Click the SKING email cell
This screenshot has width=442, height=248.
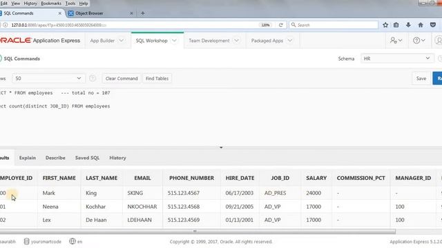pos(135,193)
